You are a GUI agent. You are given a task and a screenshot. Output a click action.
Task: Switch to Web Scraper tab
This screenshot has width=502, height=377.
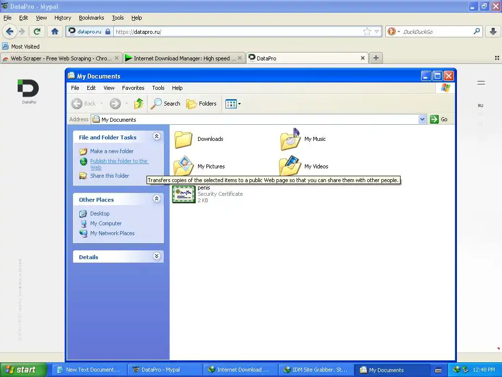[x=61, y=58]
